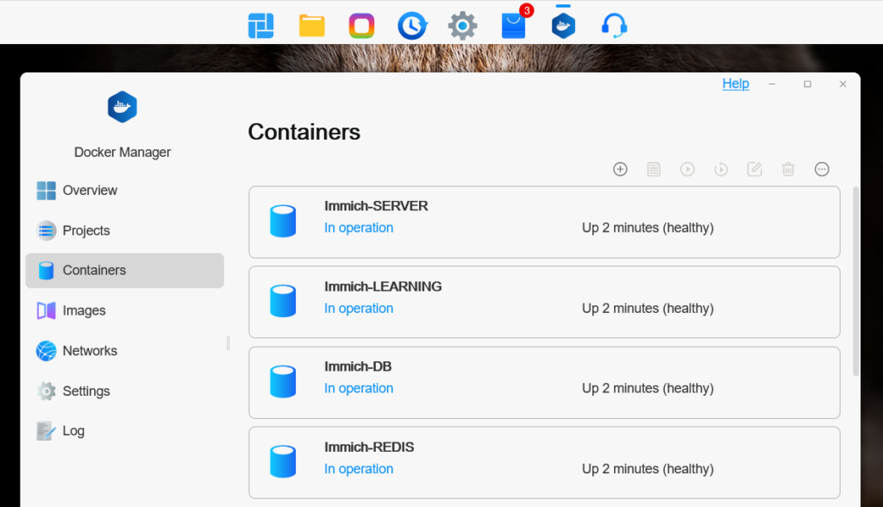Go to Projects in the sidebar
883x507 pixels.
pyautogui.click(x=85, y=231)
